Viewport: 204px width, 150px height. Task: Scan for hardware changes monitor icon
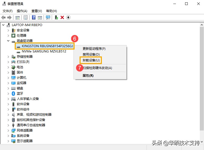coord(48,17)
